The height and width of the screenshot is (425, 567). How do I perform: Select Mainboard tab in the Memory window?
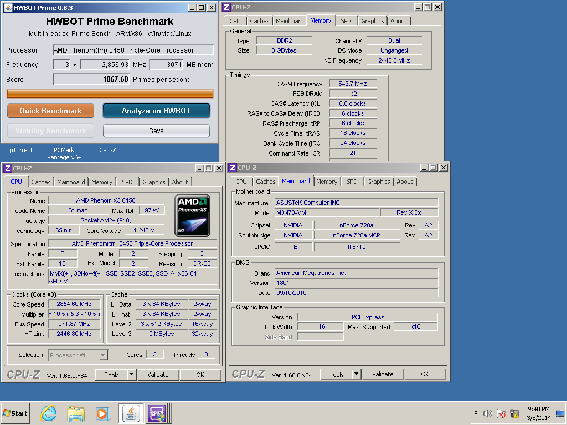(x=290, y=21)
